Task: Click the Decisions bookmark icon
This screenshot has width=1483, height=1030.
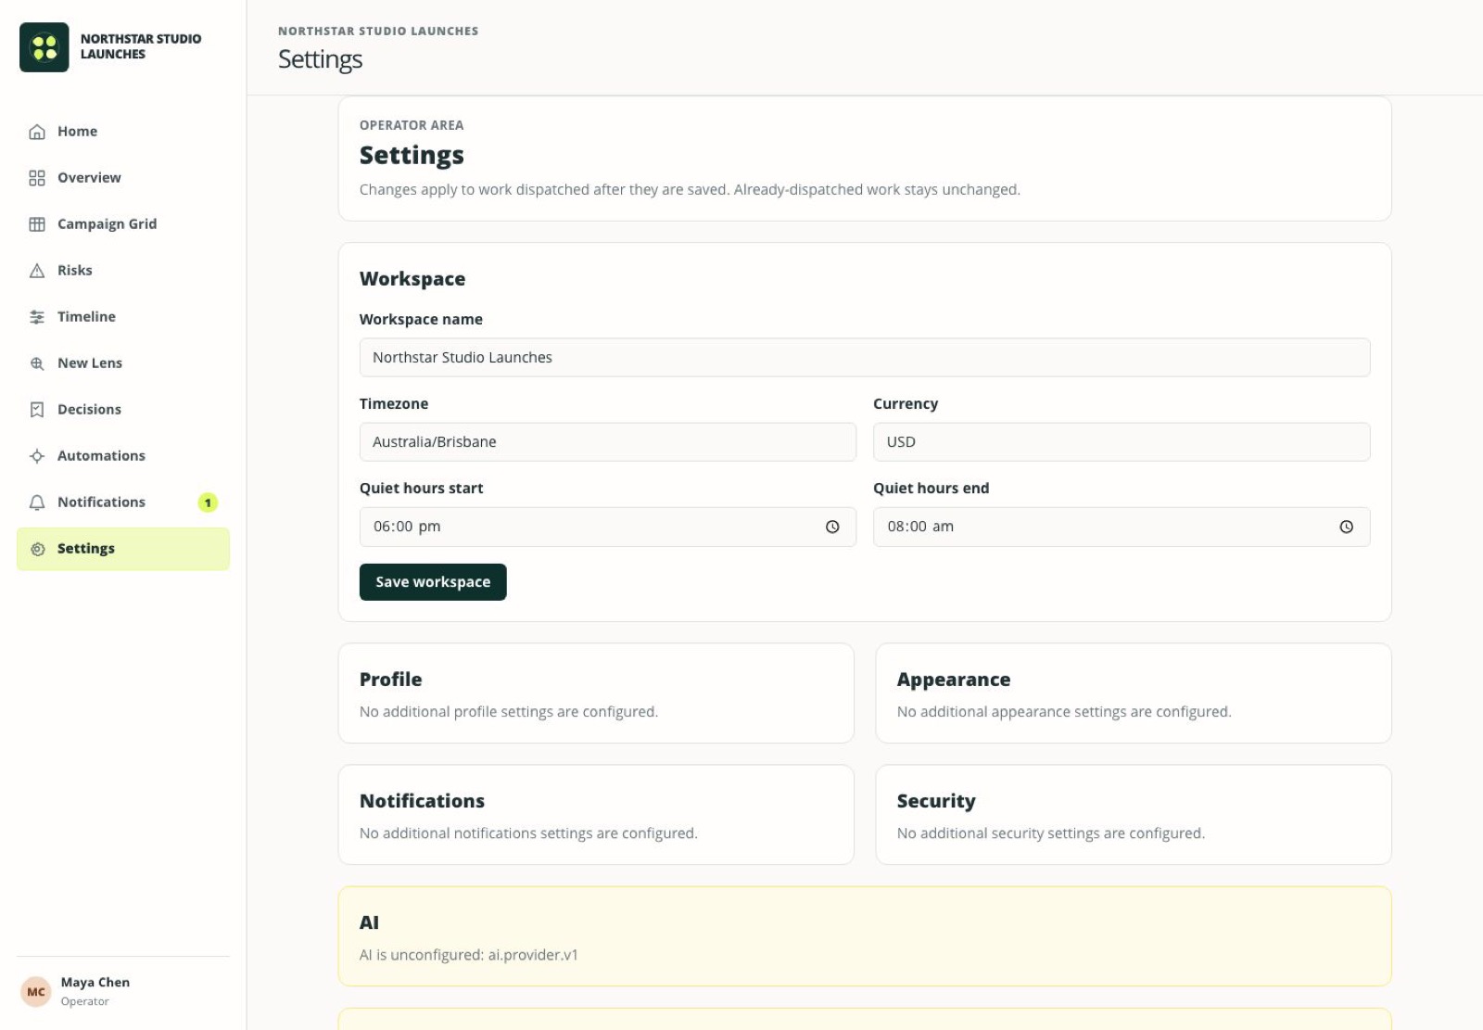Action: pyautogui.click(x=37, y=410)
